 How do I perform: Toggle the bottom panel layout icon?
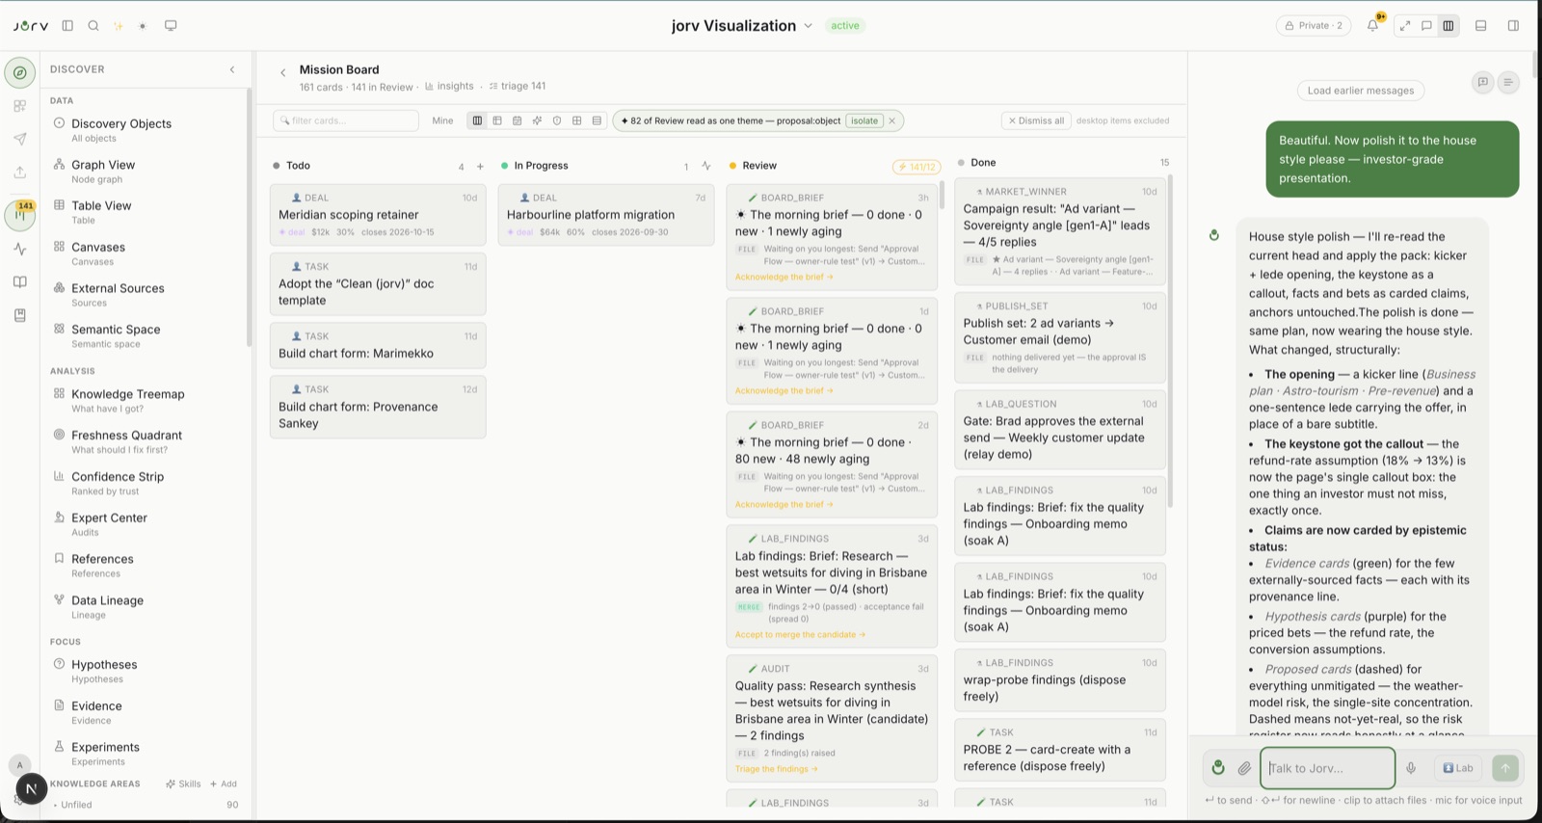coord(1481,26)
